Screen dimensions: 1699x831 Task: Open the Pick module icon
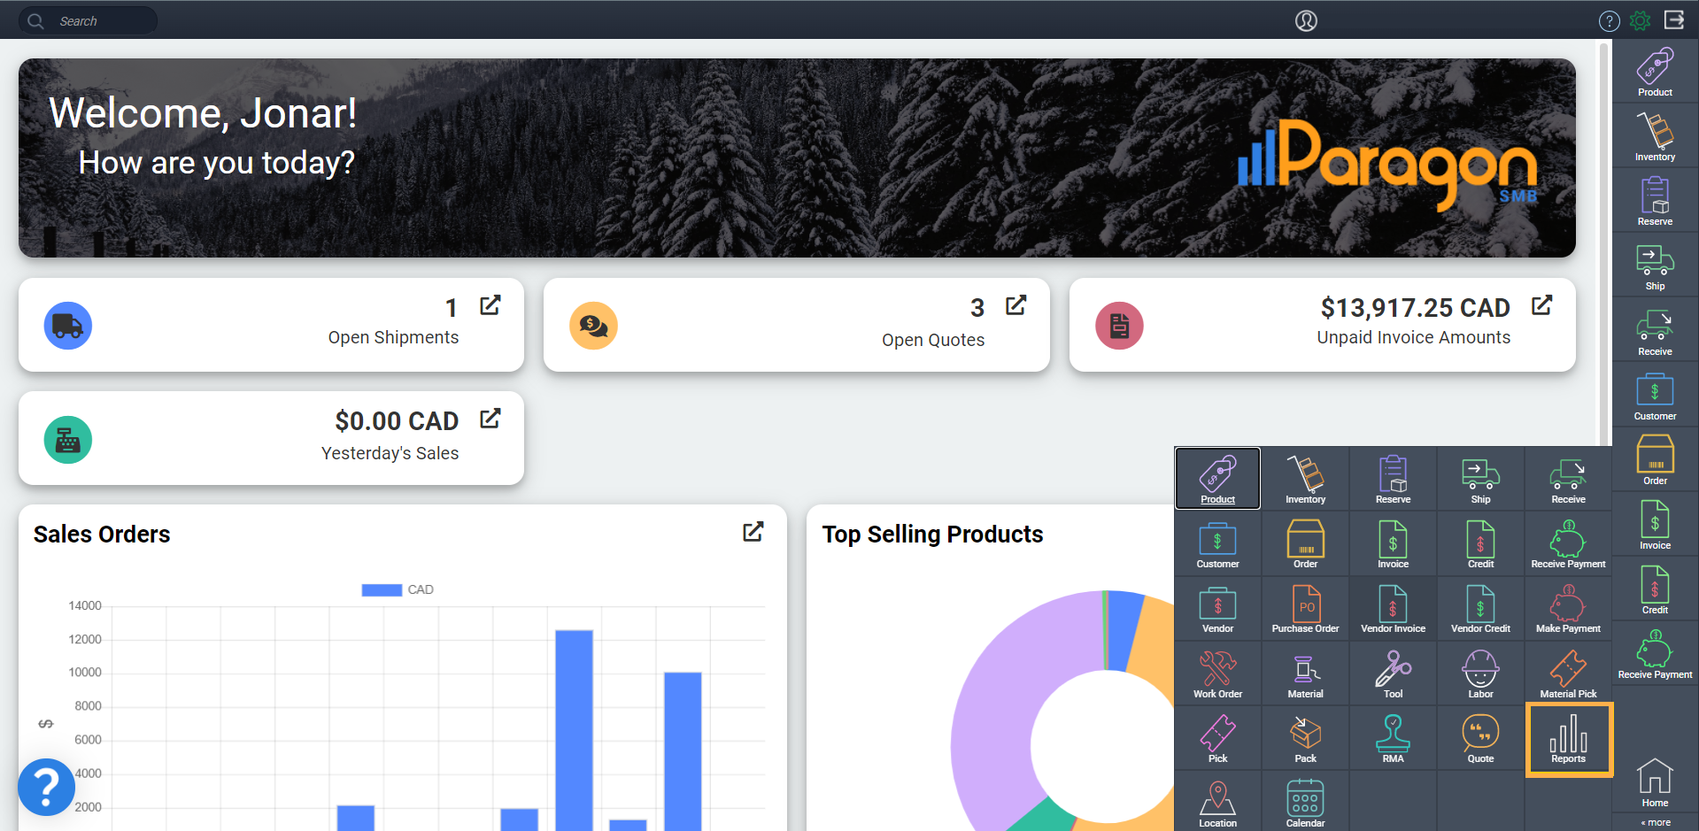click(1217, 739)
